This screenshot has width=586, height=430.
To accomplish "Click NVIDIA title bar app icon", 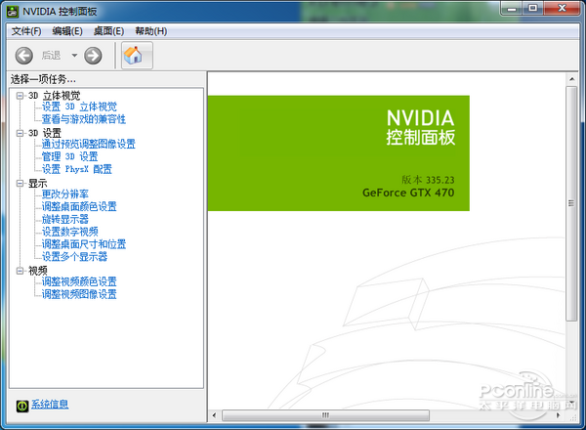I will click(x=14, y=11).
